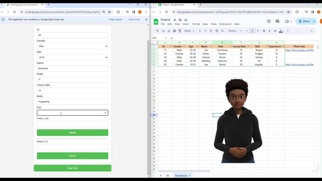Screen dimensions: 322x181
Task: Open the Format menu
Action: pos(196,24)
